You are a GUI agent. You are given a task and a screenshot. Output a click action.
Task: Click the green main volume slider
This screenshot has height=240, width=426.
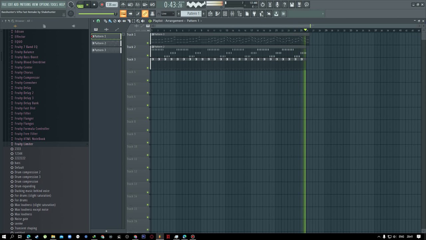click(x=98, y=14)
